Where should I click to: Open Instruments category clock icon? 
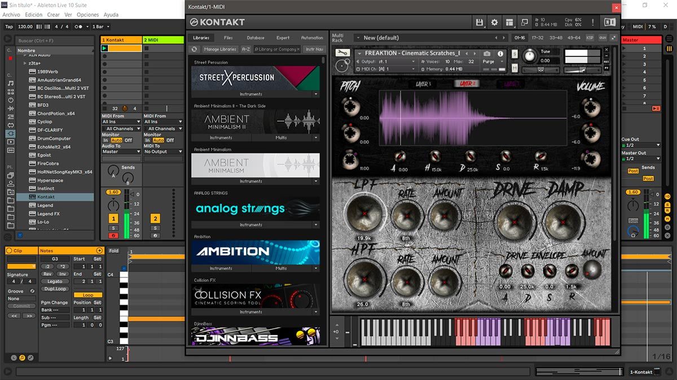point(11,100)
